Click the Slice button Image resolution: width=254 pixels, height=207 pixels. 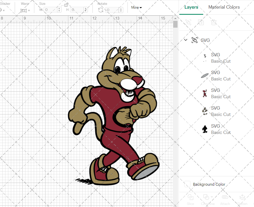[x=190, y=200]
